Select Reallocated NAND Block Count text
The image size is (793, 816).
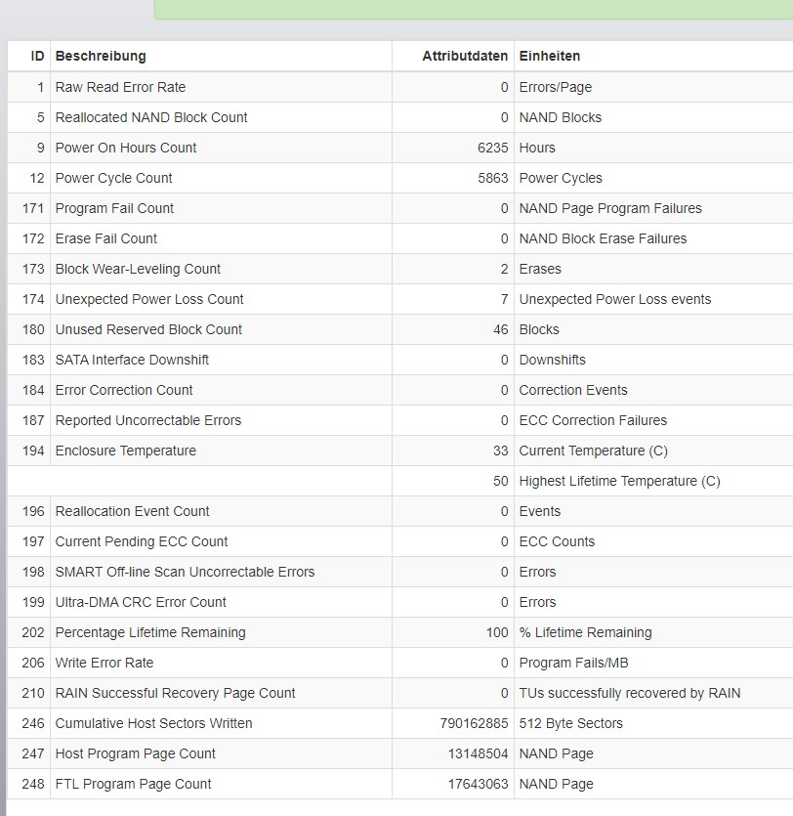coord(151,117)
